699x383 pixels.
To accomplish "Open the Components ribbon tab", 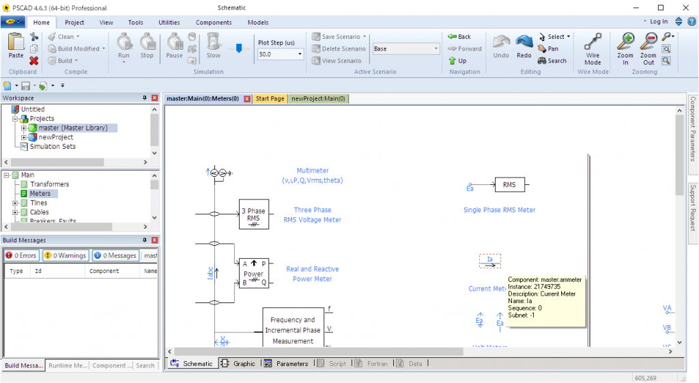I will pyautogui.click(x=214, y=23).
